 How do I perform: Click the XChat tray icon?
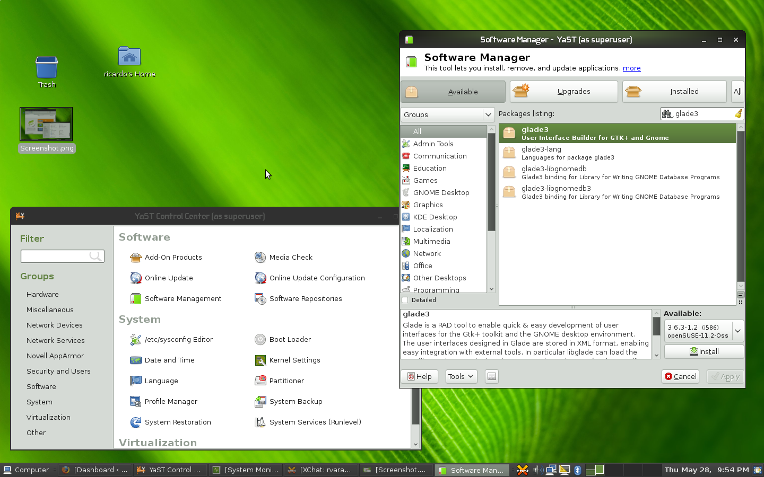tap(522, 470)
